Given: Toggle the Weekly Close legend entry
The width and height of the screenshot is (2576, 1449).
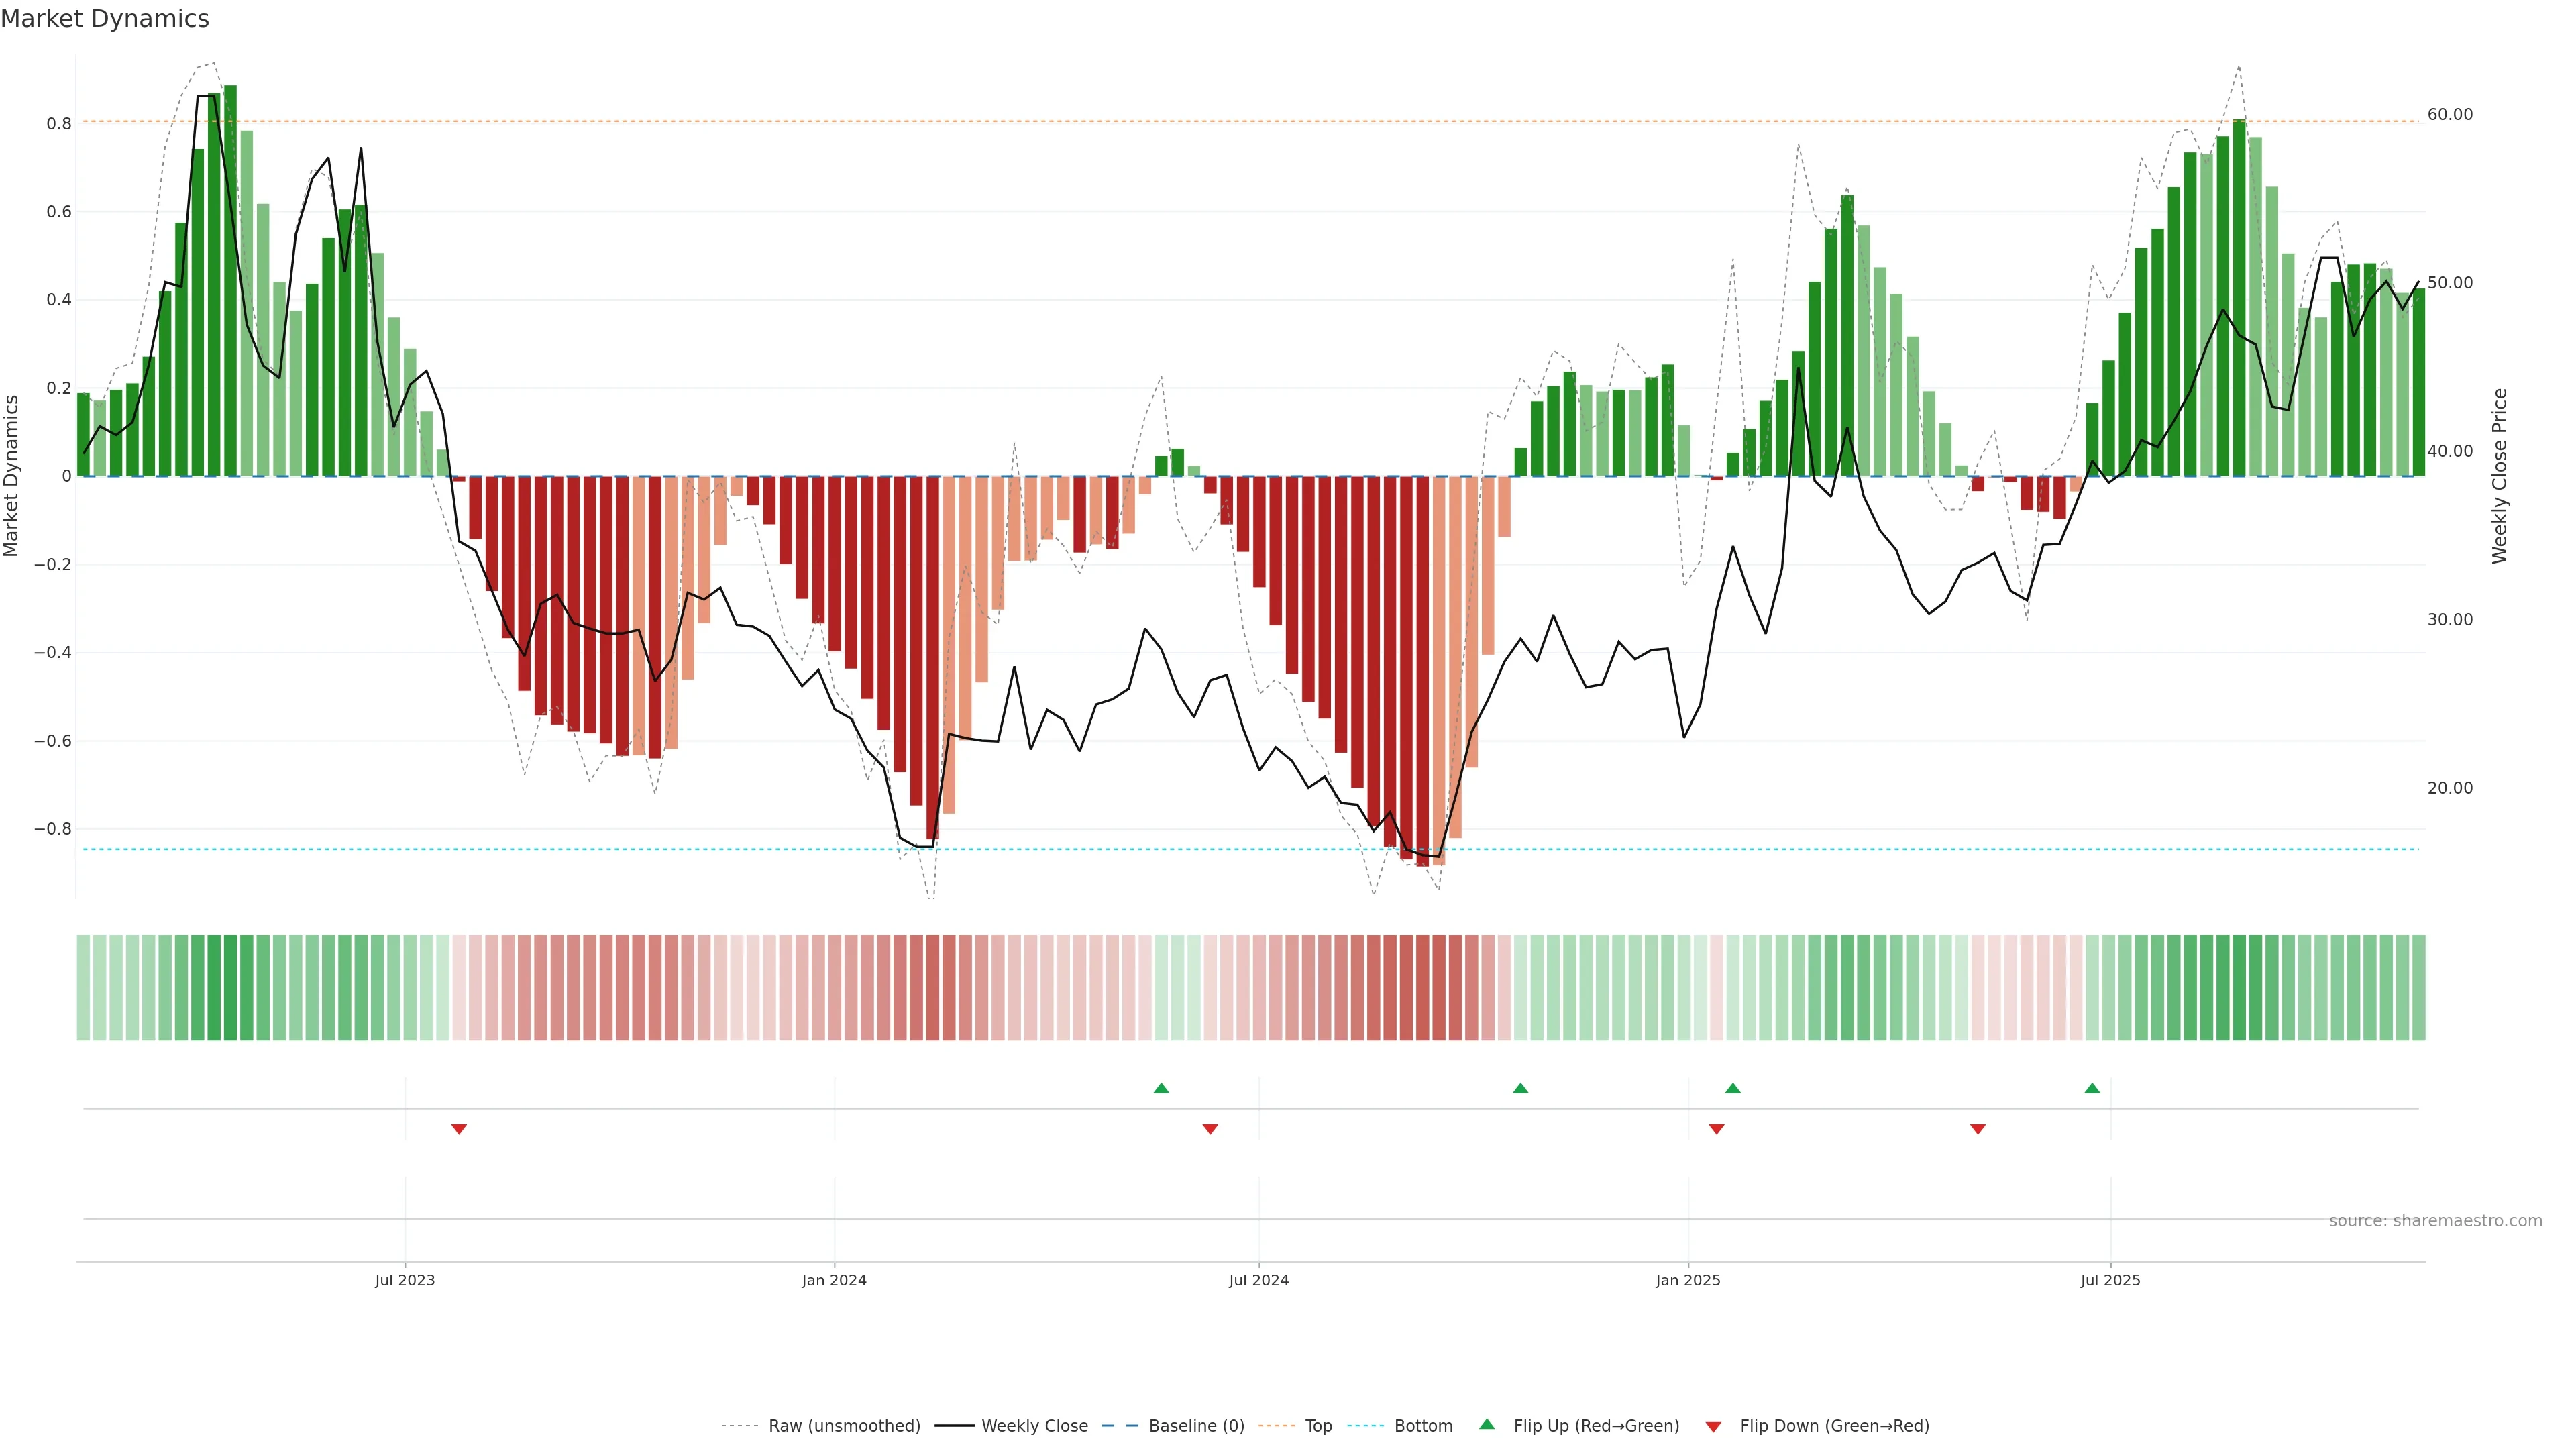Looking at the screenshot, I should click(x=1034, y=1426).
